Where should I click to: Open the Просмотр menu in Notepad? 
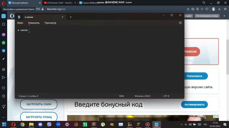click(x=50, y=23)
